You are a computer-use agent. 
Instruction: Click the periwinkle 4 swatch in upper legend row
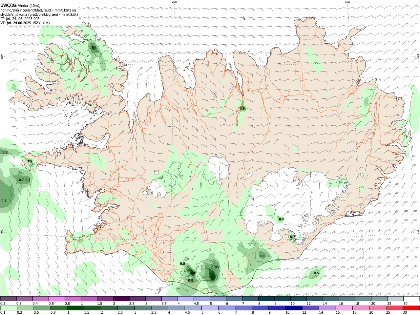coord(186,299)
